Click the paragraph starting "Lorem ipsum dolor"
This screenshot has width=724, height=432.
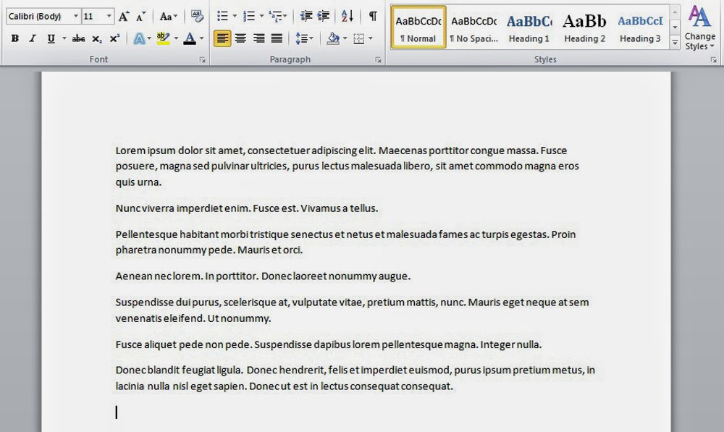coord(348,166)
